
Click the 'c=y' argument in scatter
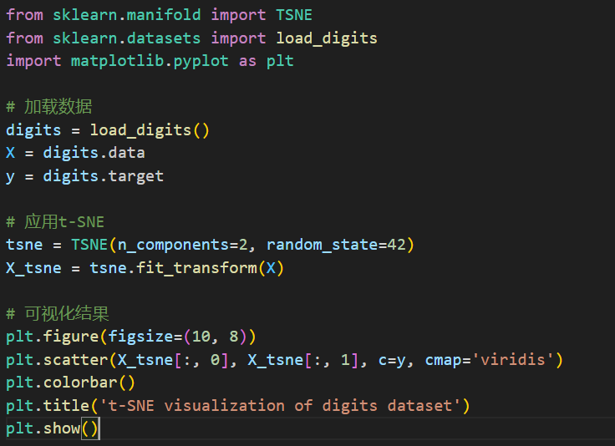tap(392, 360)
